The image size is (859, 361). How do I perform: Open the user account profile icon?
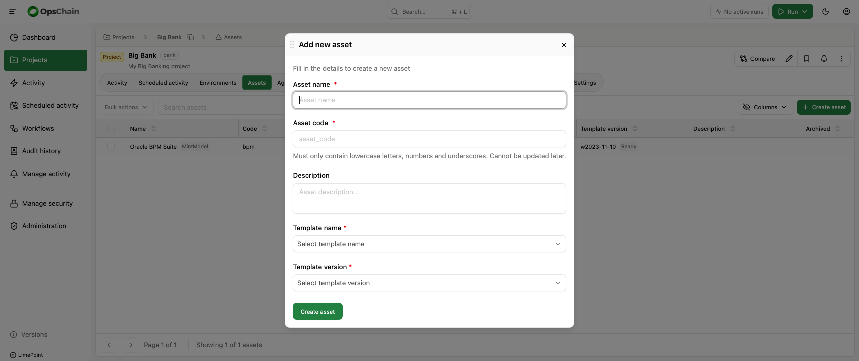[x=847, y=11]
